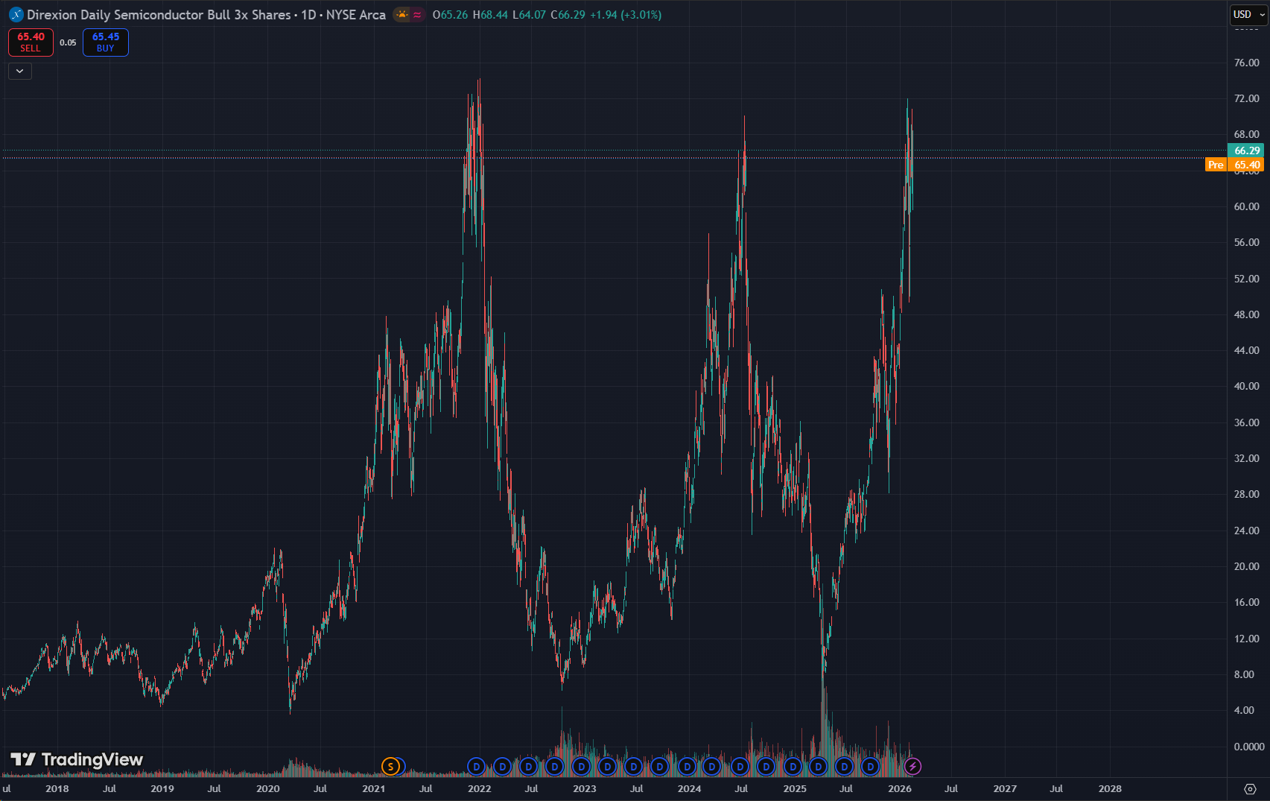Click the change value +1.94 (+3.01%)

click(626, 15)
